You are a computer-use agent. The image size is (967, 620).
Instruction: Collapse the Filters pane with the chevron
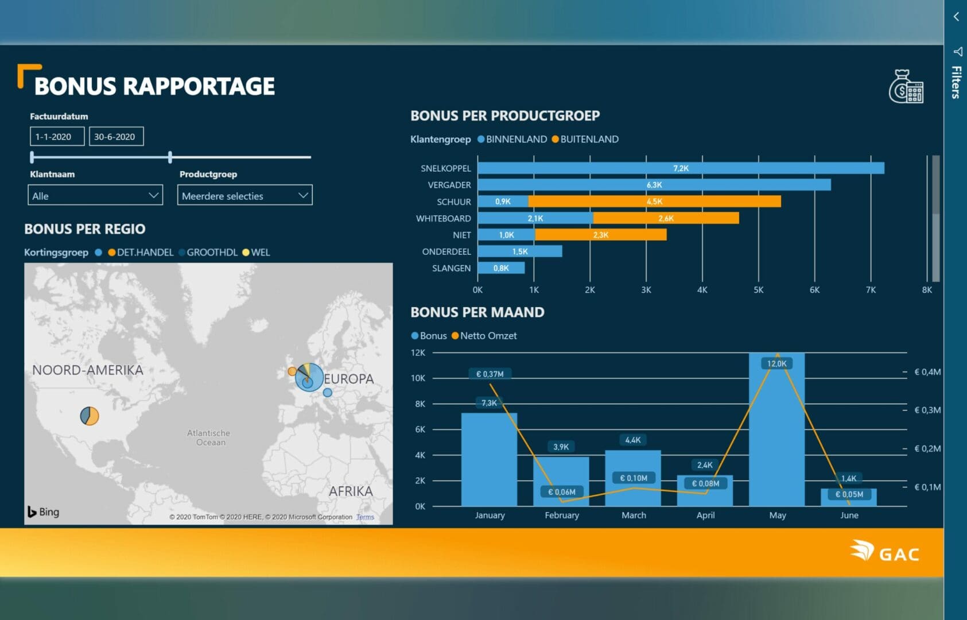pyautogui.click(x=955, y=16)
